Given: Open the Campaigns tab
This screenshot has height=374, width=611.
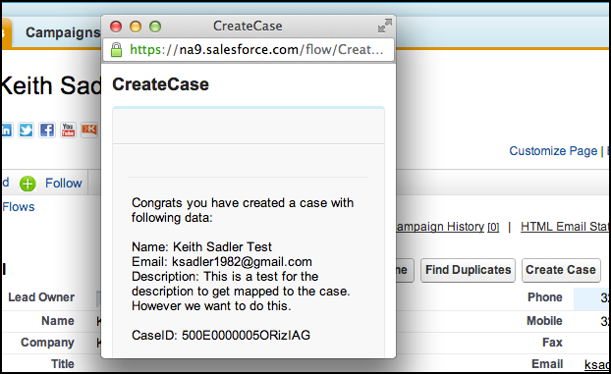Looking at the screenshot, I should [x=62, y=32].
